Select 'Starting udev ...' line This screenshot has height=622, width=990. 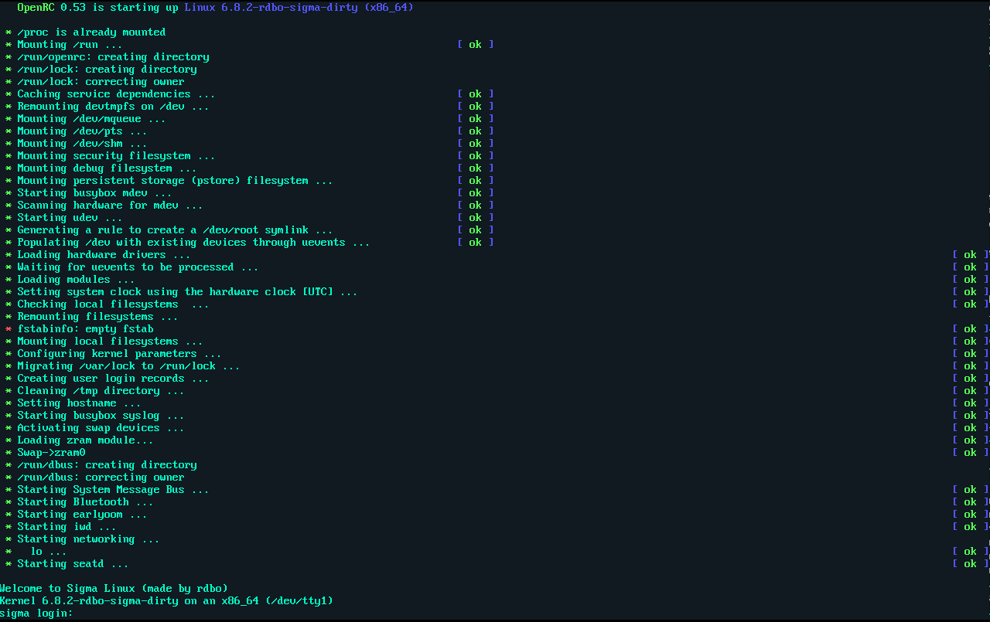(70, 218)
